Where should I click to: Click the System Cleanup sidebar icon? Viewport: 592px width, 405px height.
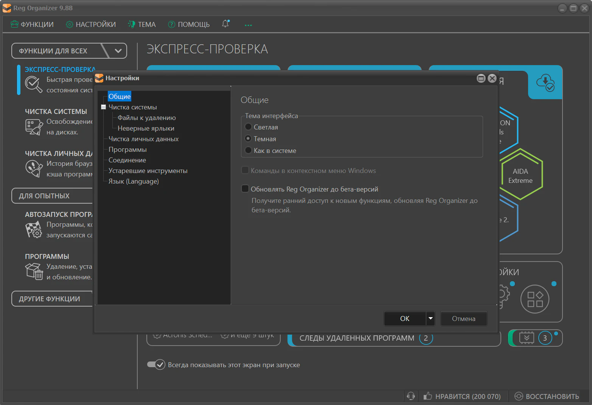click(x=33, y=127)
